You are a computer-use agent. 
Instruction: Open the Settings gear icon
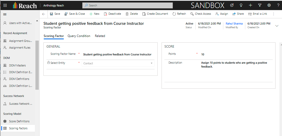[x=269, y=5]
